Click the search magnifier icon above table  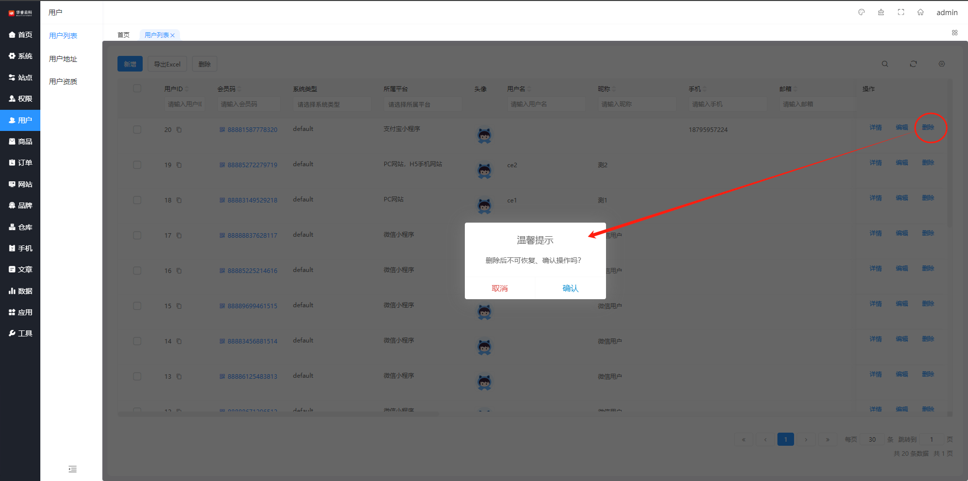[885, 64]
